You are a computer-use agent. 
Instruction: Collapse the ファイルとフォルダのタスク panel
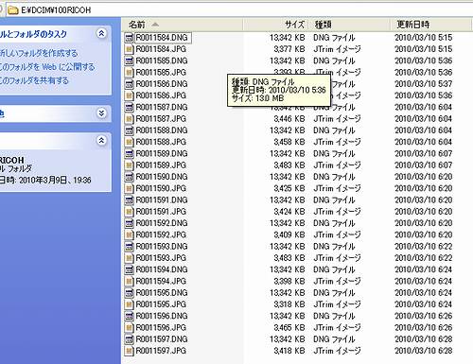pos(101,33)
